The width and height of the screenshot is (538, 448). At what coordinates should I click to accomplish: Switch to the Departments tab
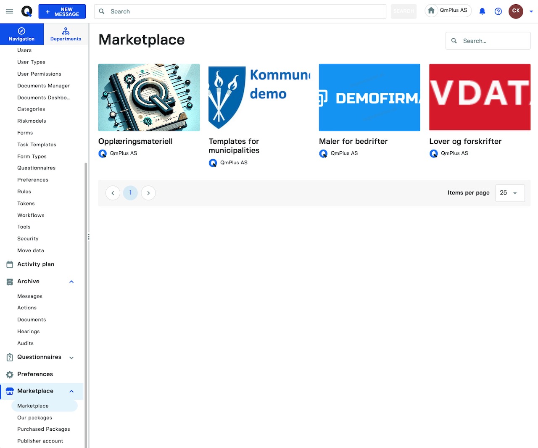click(66, 34)
